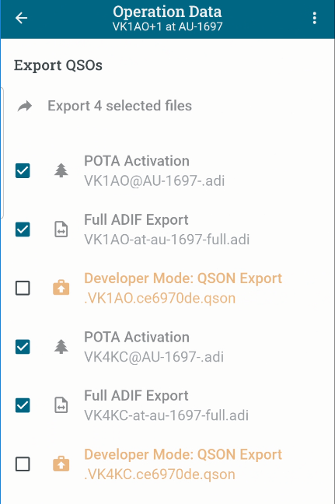Click the tree icon for VK1AO POTA Activation
This screenshot has width=335, height=504.
(61, 170)
